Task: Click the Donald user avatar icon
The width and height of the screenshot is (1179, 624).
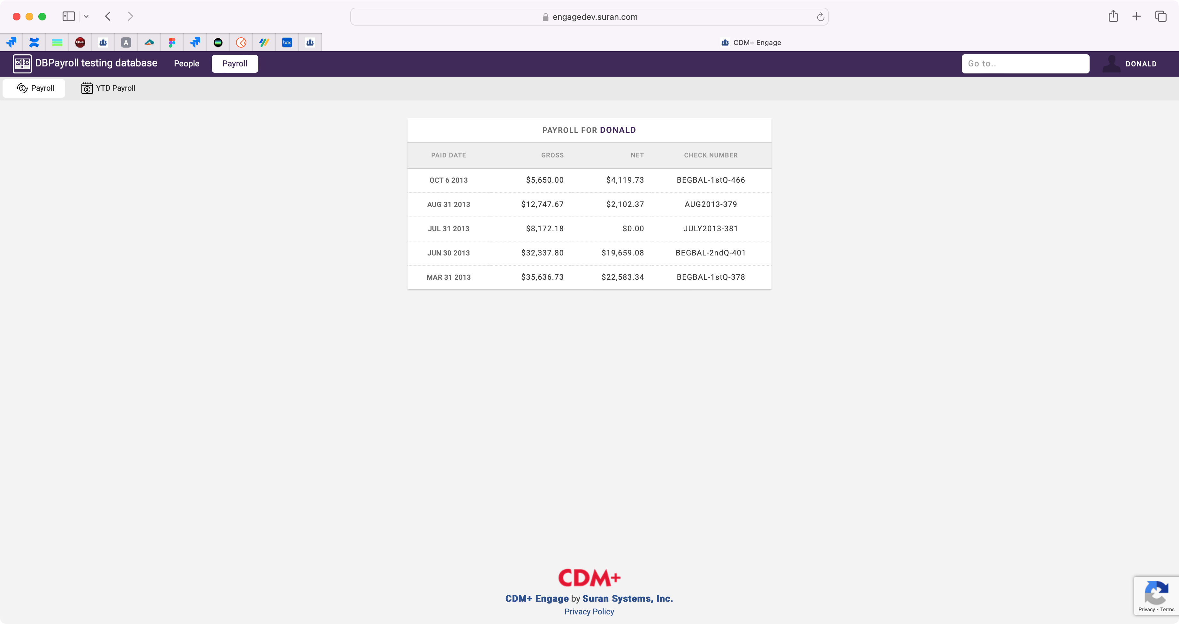Action: [1111, 64]
